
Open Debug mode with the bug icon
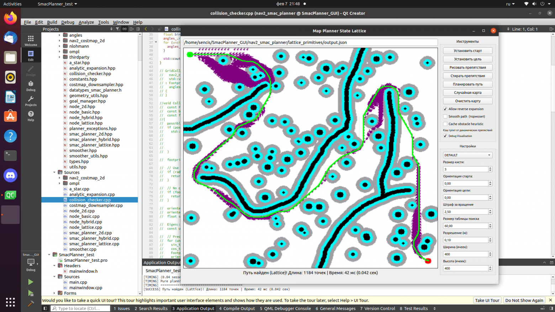pos(31,85)
